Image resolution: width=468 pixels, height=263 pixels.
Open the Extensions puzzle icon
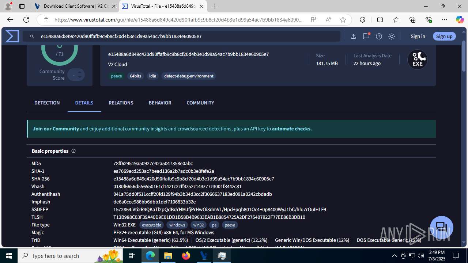pos(362,20)
